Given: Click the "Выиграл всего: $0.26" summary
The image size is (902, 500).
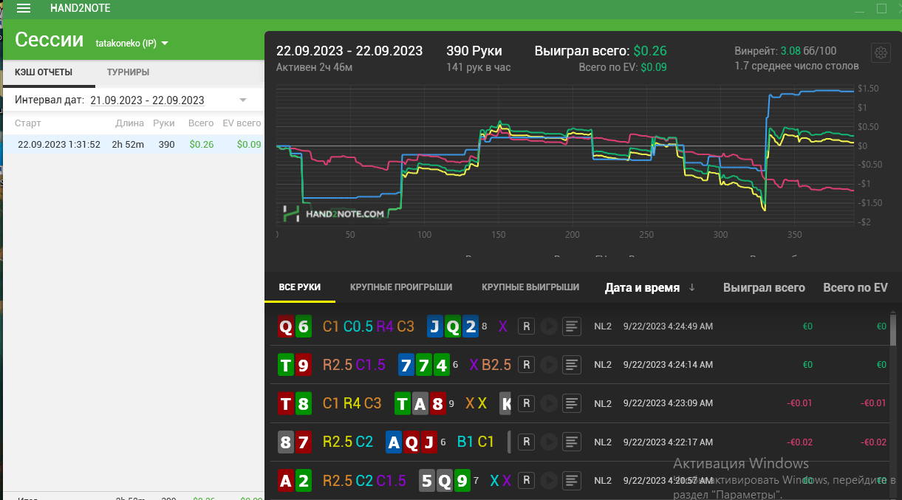Looking at the screenshot, I should click(601, 51).
